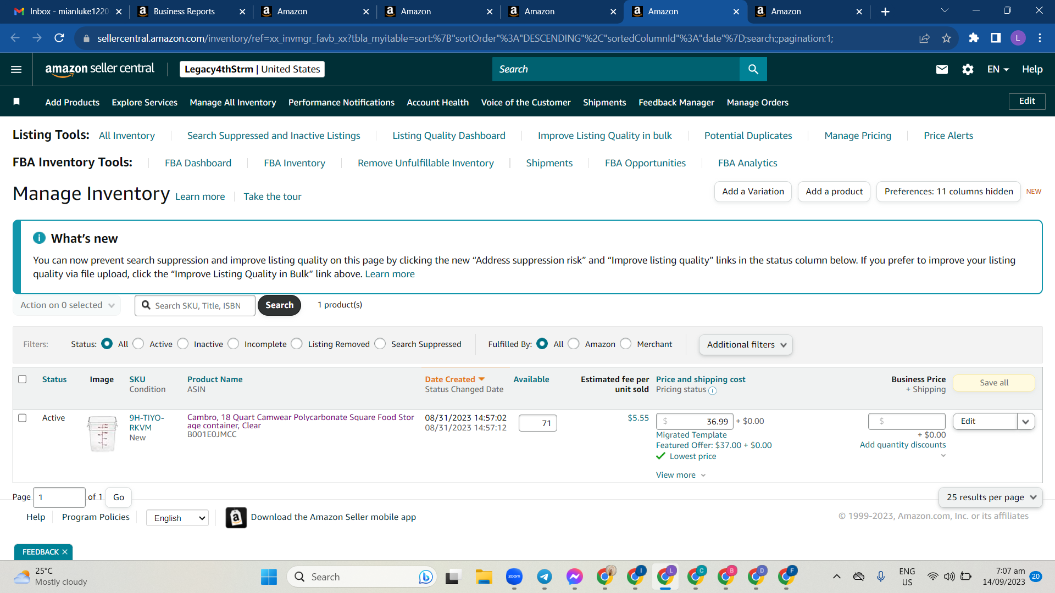
Task: Open Telegram from the taskbar
Action: tap(544, 577)
